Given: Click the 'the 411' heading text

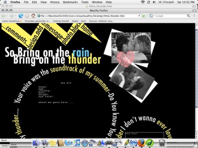Looking at the screenshot, I should pos(66,83).
